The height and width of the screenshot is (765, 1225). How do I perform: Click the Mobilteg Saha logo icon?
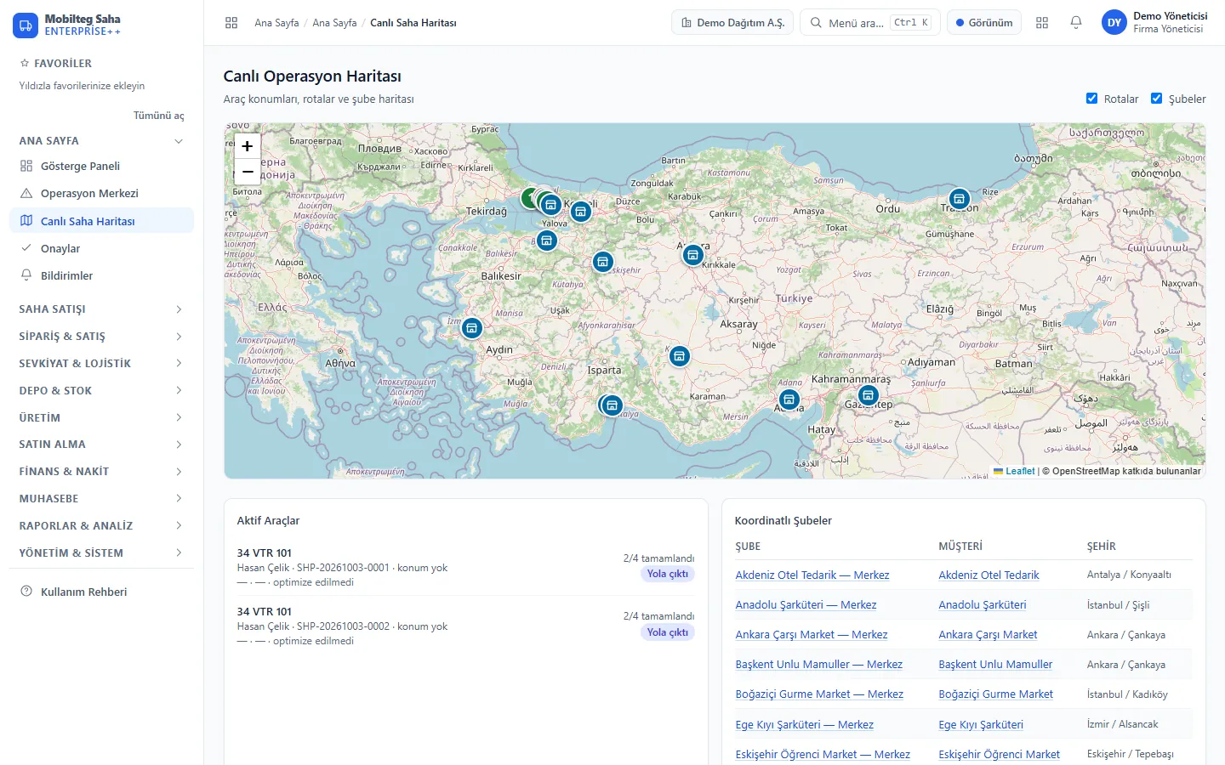[26, 25]
